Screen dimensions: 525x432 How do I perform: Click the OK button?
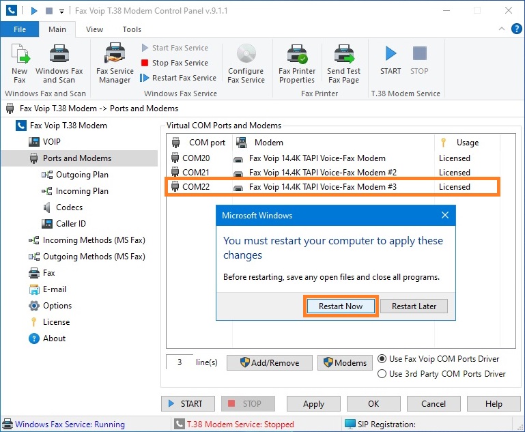click(x=373, y=404)
